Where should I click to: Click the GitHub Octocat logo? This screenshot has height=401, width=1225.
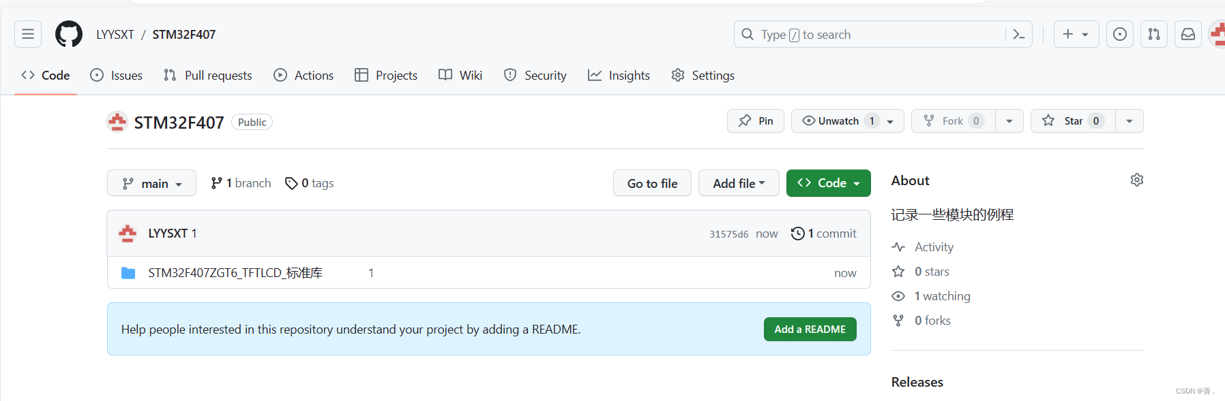[x=69, y=34]
